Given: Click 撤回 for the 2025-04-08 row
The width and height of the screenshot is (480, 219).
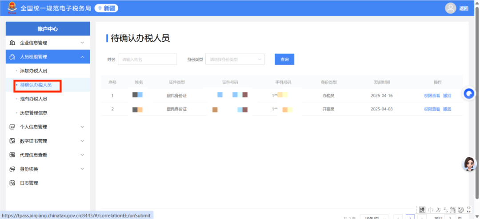Looking at the screenshot, I should (x=447, y=109).
